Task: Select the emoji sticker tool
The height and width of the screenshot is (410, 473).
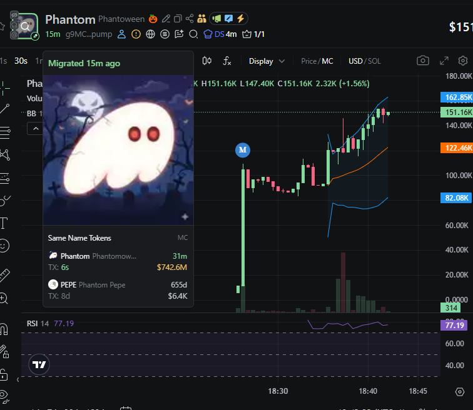Action: tap(4, 246)
